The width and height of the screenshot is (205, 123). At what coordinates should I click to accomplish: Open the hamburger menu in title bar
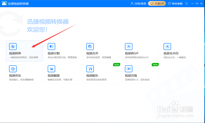(187, 4)
